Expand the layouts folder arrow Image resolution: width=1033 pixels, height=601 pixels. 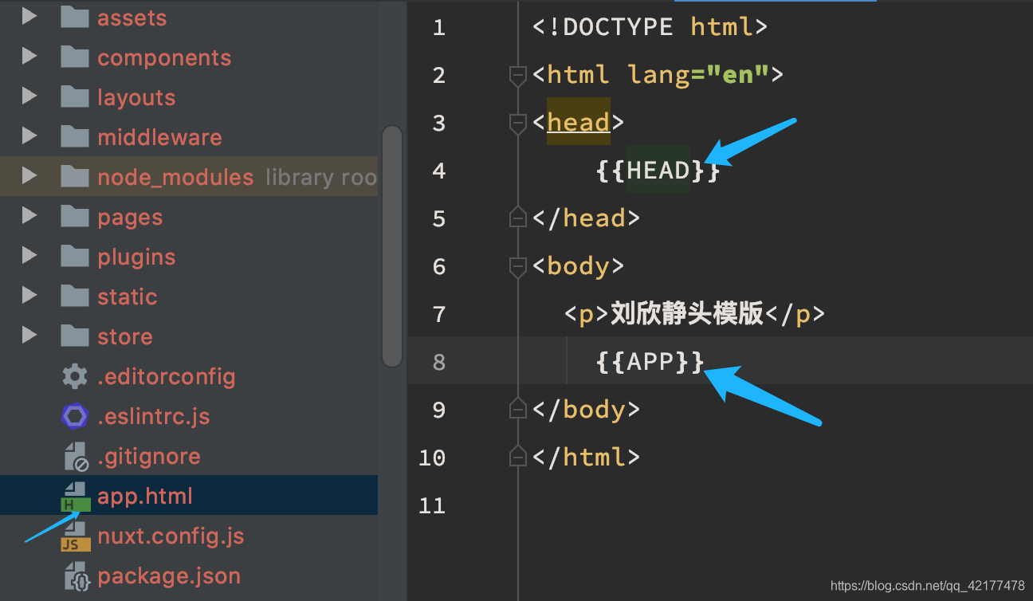click(x=29, y=96)
